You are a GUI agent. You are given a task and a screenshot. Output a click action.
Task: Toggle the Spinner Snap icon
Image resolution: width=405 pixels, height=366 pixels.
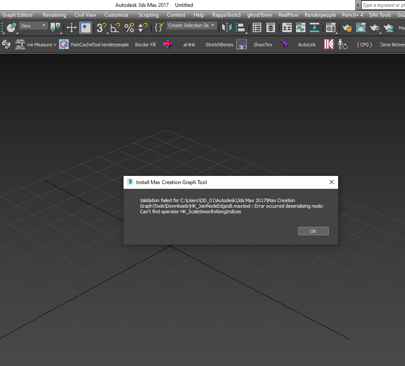pyautogui.click(x=142, y=27)
